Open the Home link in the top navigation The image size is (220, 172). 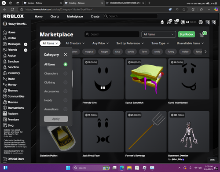pyautogui.click(x=39, y=16)
